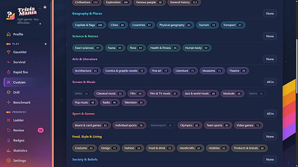Click the Drill cube icon

9,93
